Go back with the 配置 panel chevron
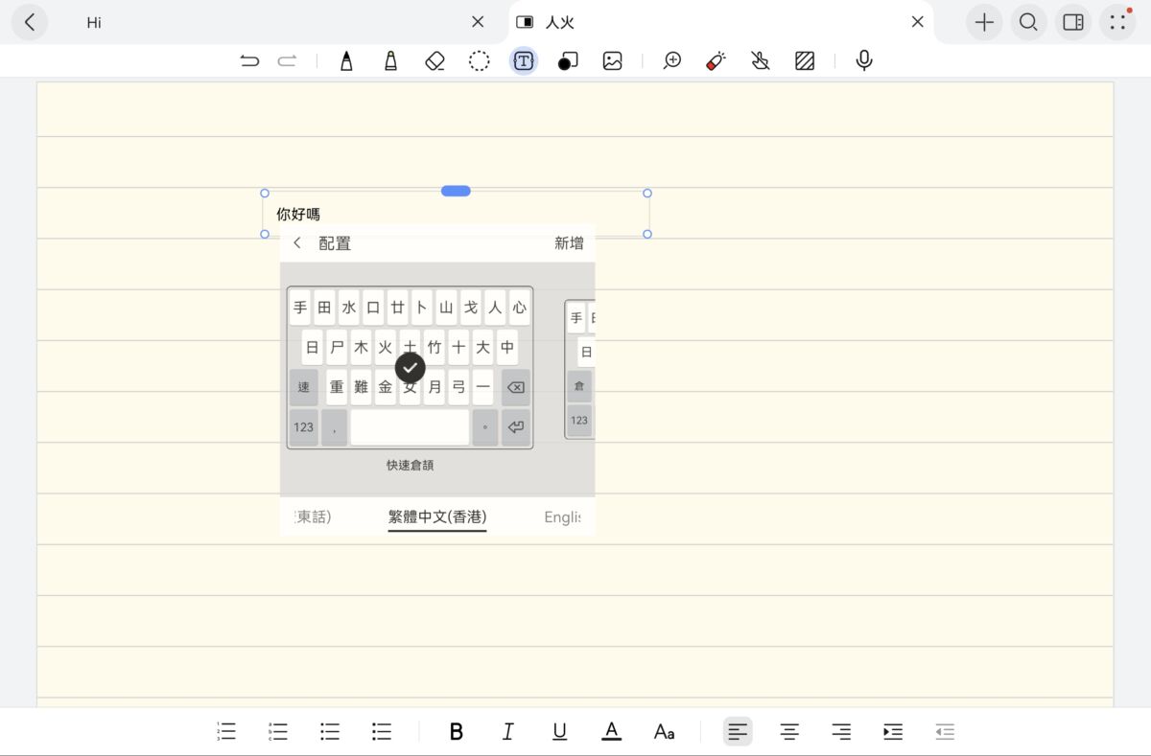 [x=297, y=242]
